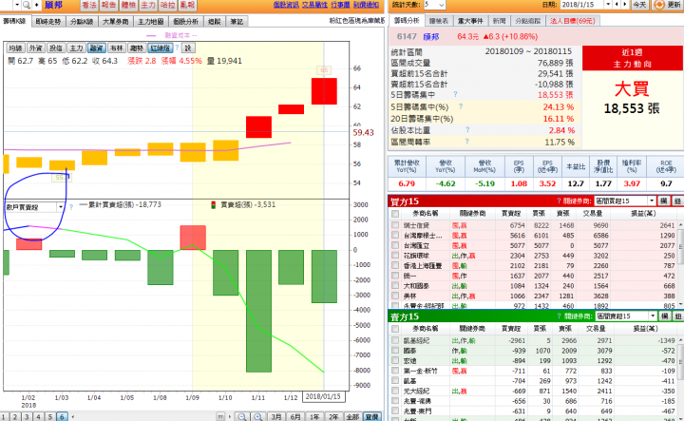684x421 pixels.
Task: Switch to the 筆記 tab
Action: pos(237,21)
